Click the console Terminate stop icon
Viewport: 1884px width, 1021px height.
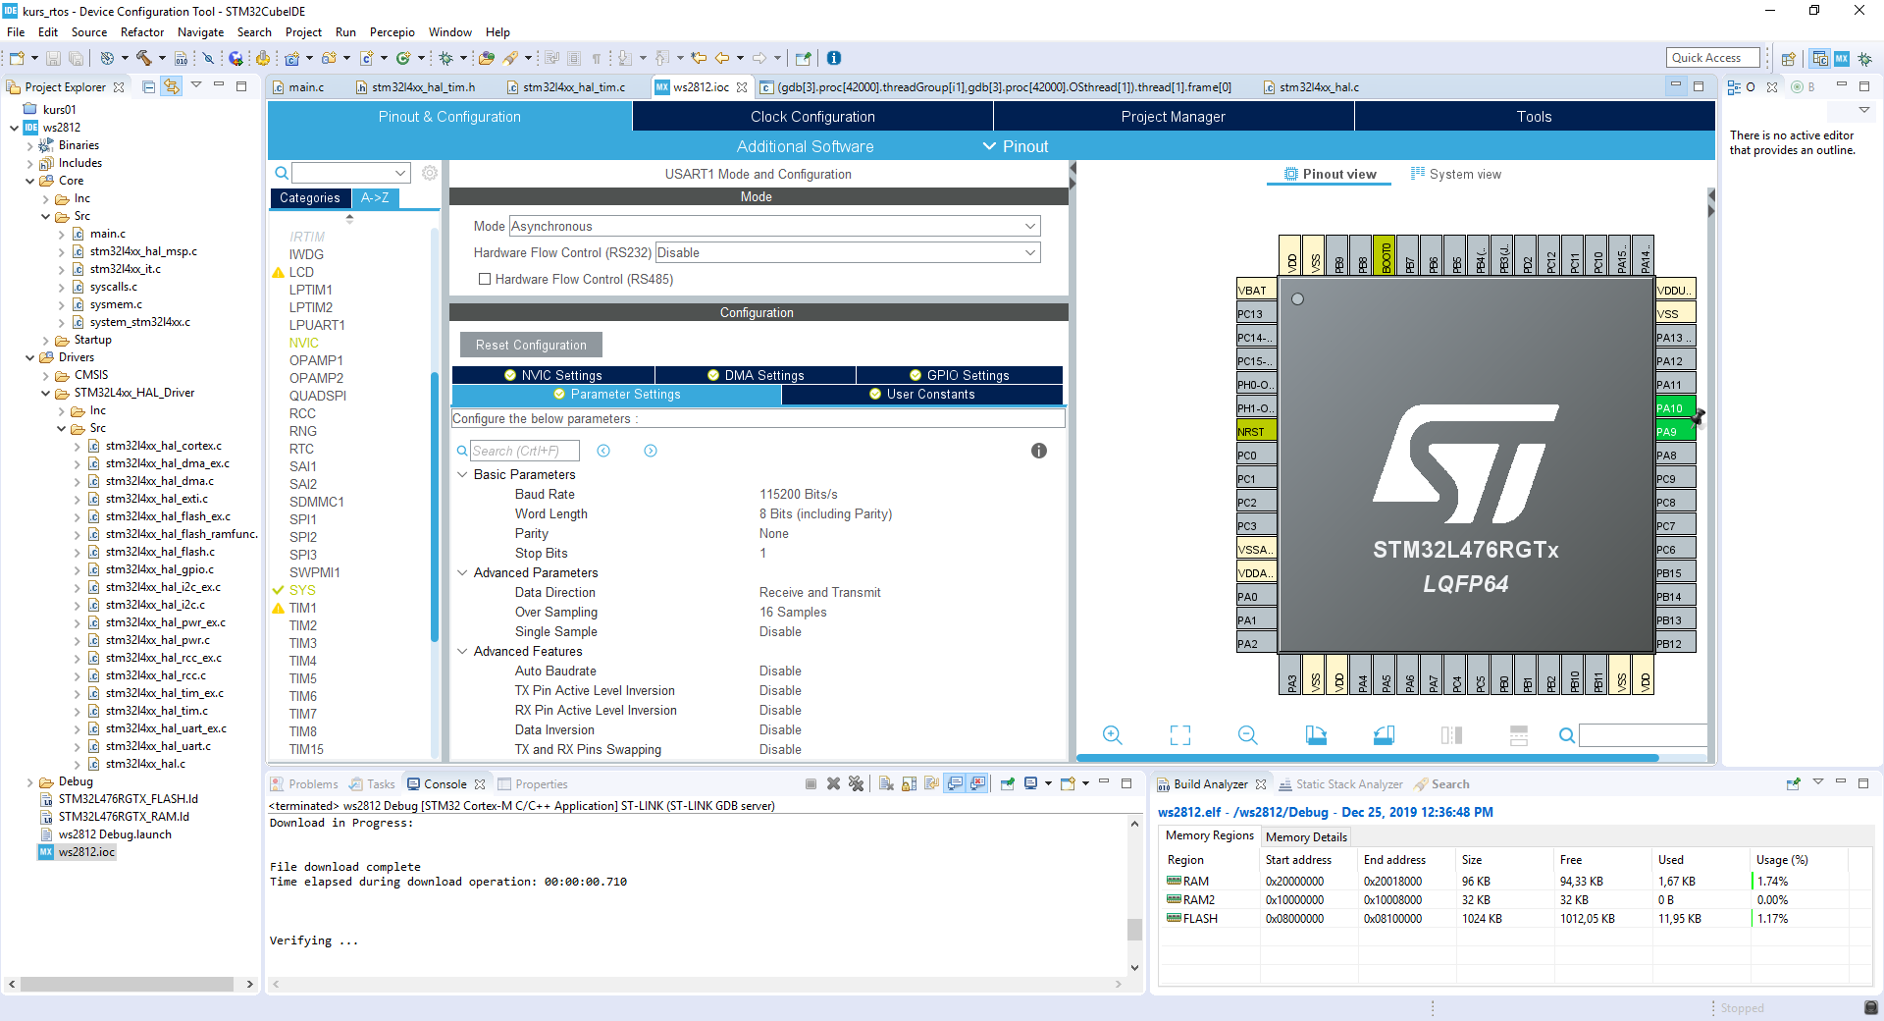point(811,783)
